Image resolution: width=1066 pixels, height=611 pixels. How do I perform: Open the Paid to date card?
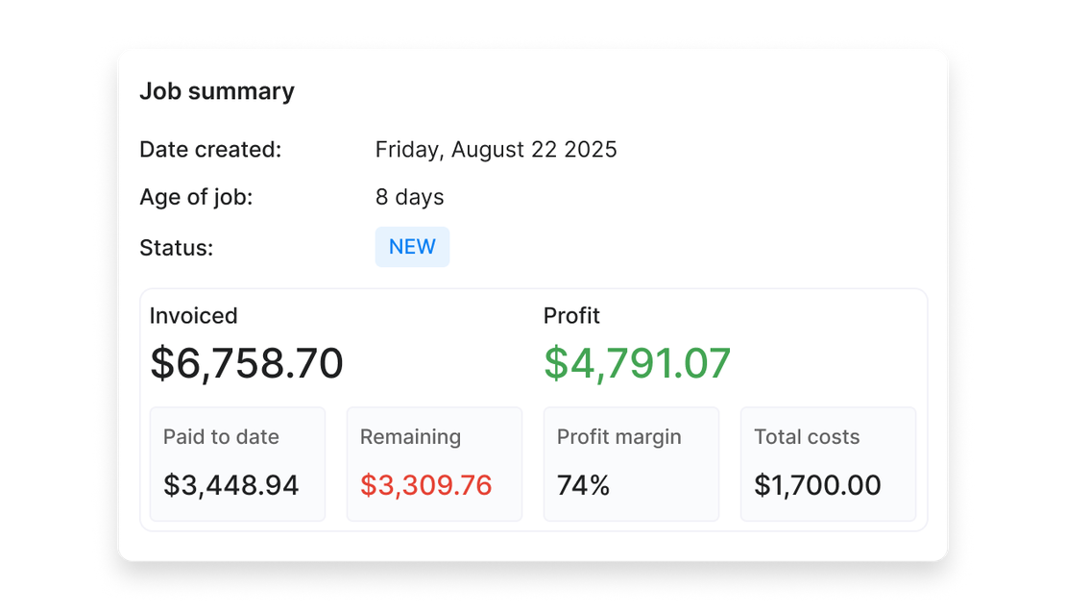(237, 463)
